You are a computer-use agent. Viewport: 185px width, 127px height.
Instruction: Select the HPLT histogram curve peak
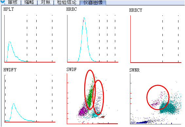tap(10, 42)
